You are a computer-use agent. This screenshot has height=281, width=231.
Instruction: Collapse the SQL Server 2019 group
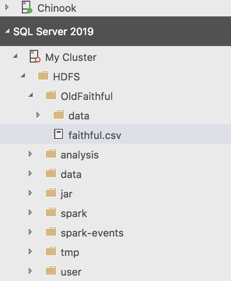coord(7,31)
